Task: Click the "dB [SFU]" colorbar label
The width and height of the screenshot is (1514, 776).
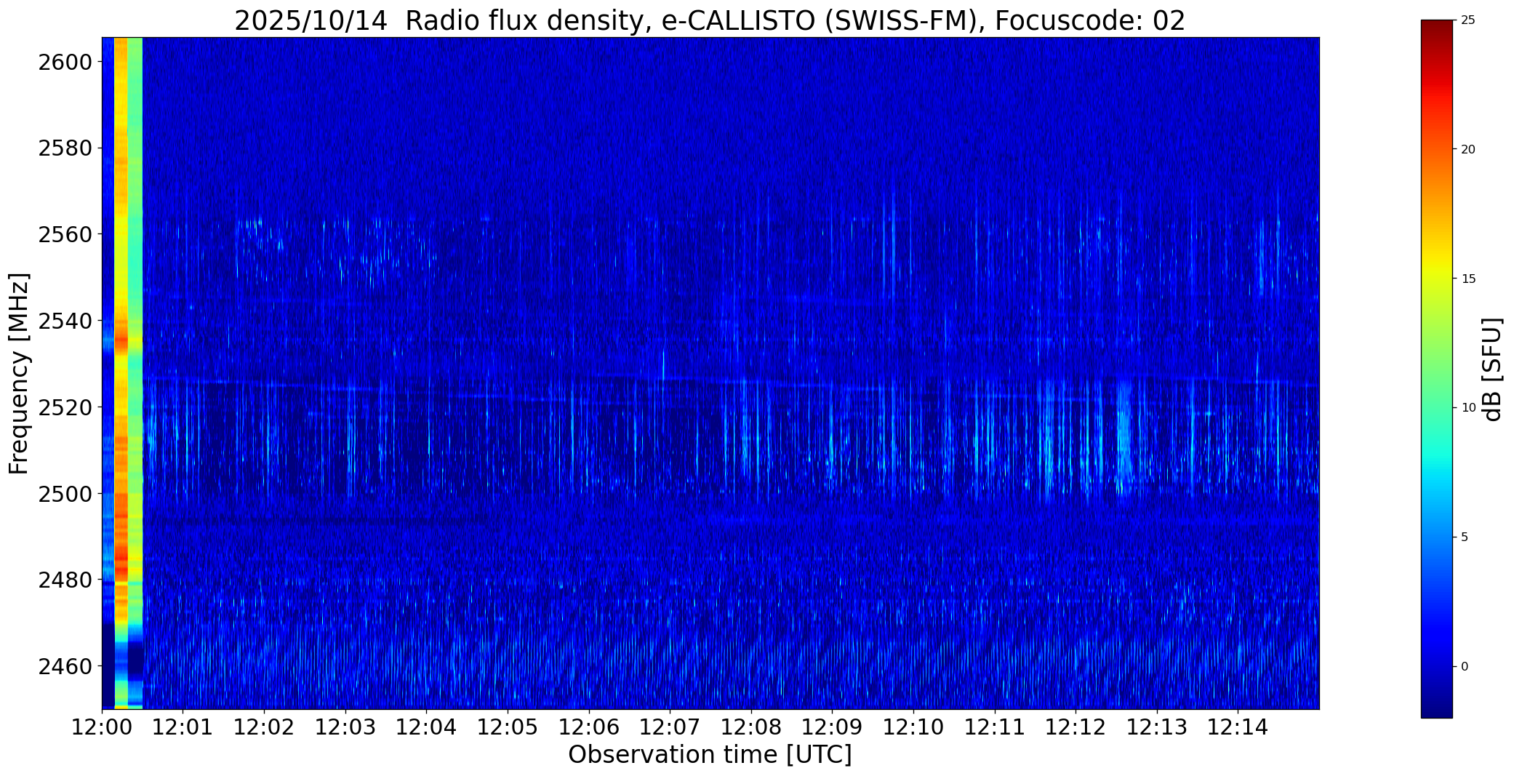Action: (1492, 369)
